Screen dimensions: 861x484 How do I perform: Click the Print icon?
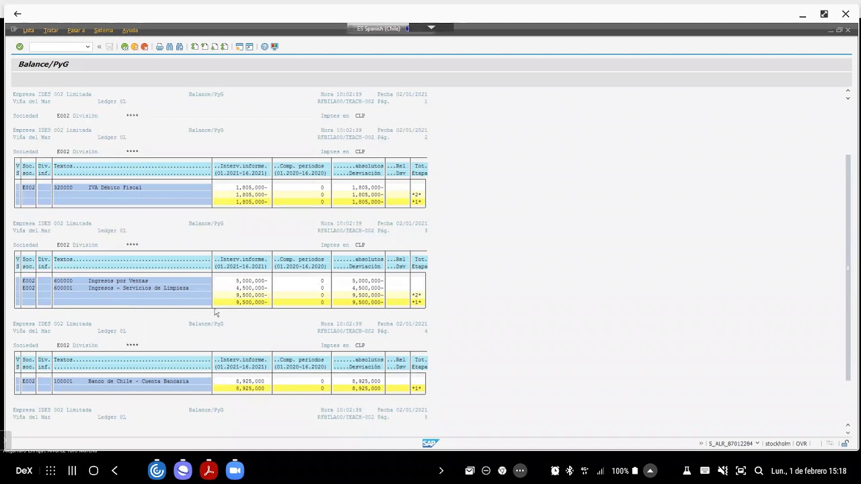(x=159, y=46)
